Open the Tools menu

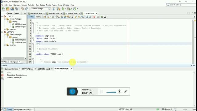coord(60,5)
